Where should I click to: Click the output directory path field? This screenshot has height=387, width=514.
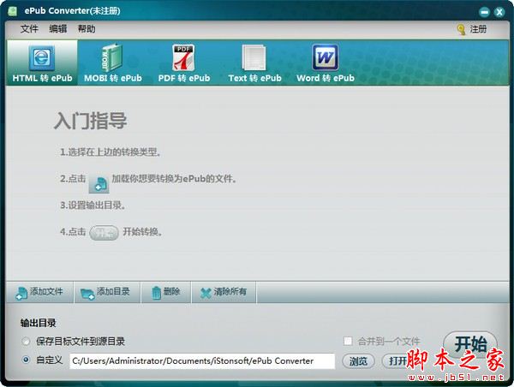tap(202, 360)
